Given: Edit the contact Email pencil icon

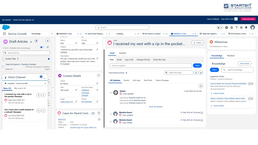Looking at the screenshot, I should [76, 102].
